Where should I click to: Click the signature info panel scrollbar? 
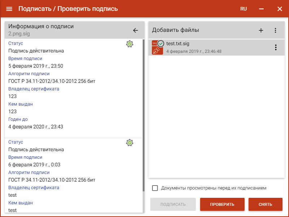(143, 109)
